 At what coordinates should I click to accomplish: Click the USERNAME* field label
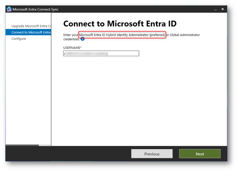72,48
